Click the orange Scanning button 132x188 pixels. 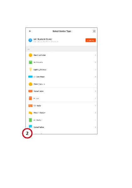coord(91,40)
